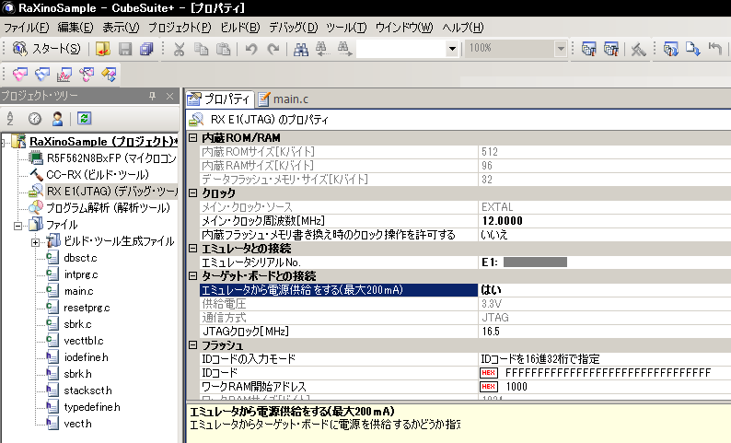The height and width of the screenshot is (443, 731).
Task: Click the fourth gem icon with pointer
Action: pyautogui.click(x=87, y=74)
